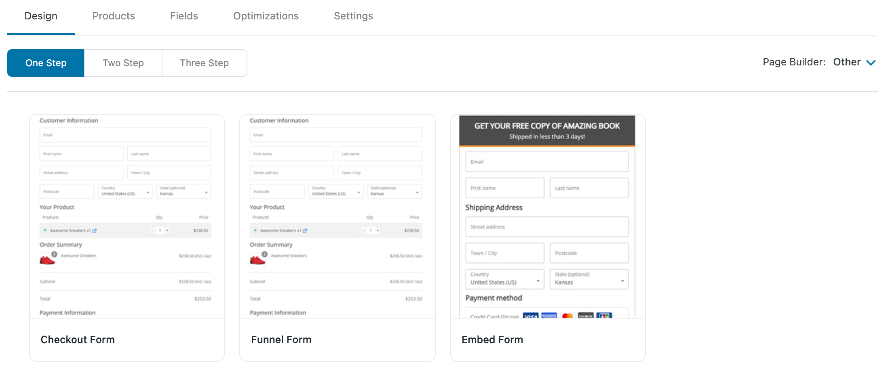Select the One Step layout button

[46, 63]
